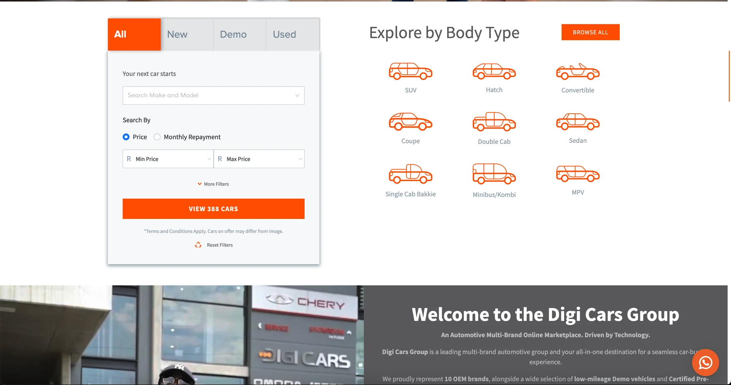
Task: Click the Double Cab label text
Action: point(494,141)
